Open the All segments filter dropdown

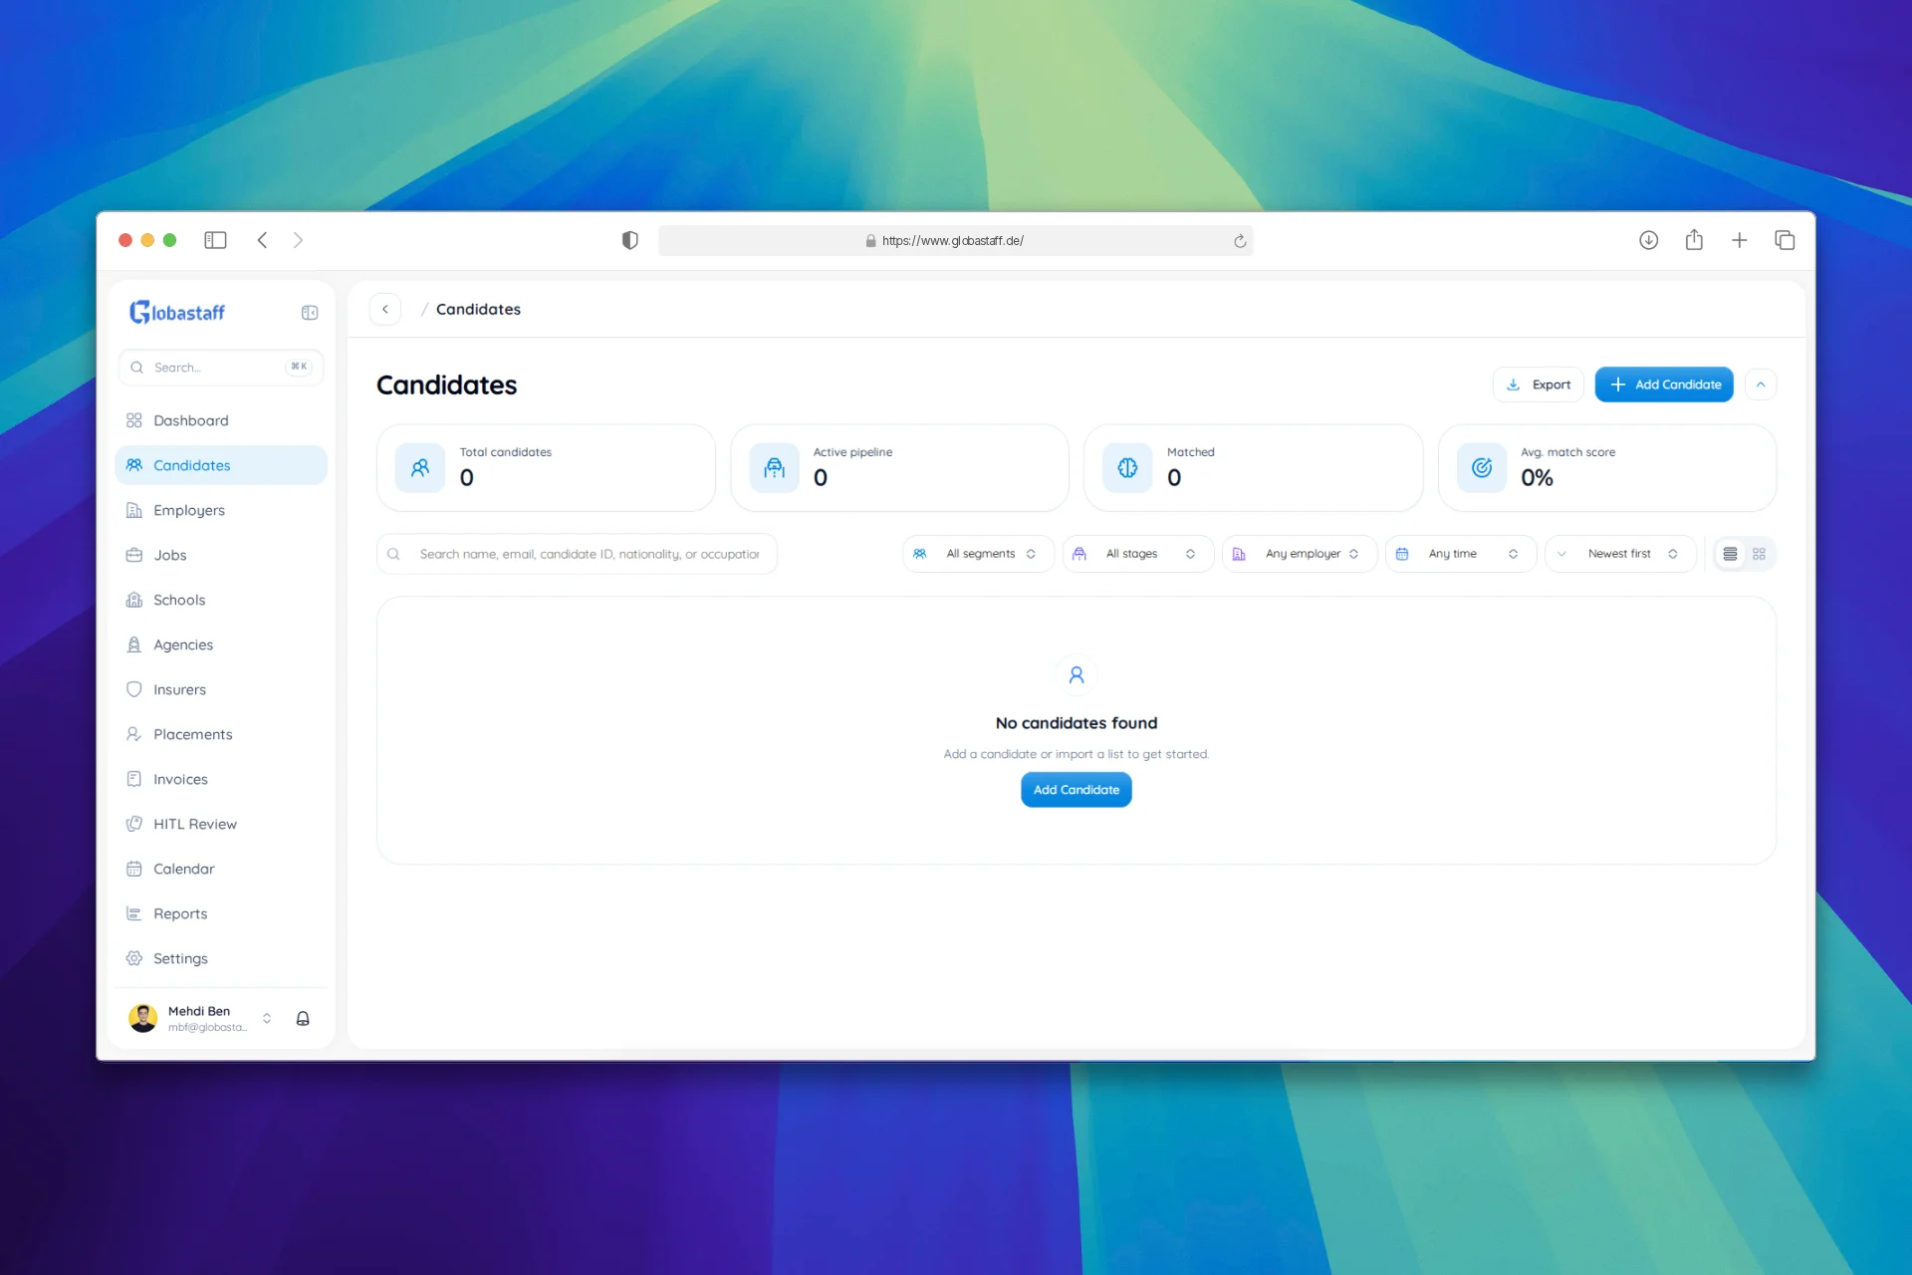coord(978,554)
